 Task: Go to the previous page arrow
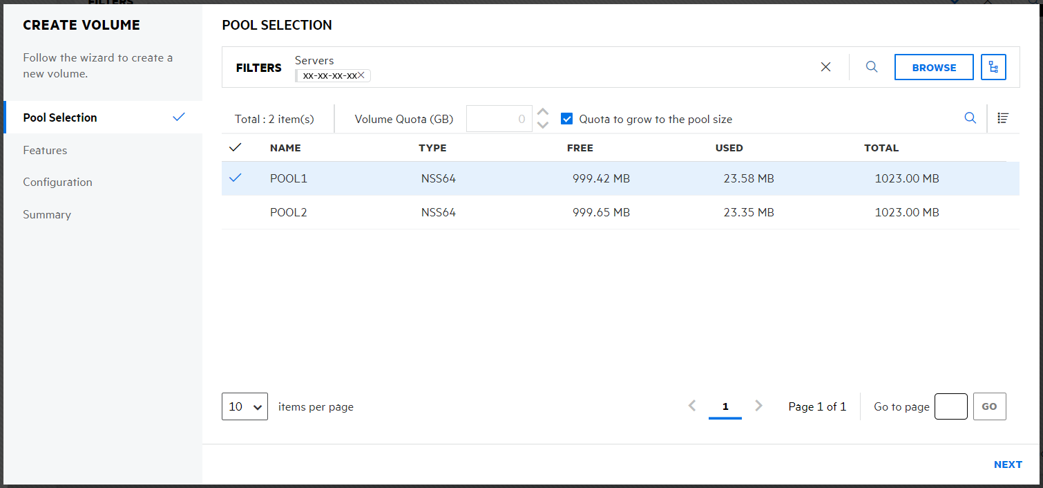click(x=692, y=406)
